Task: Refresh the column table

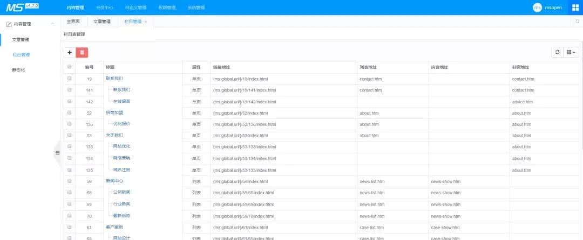Action: click(x=557, y=53)
